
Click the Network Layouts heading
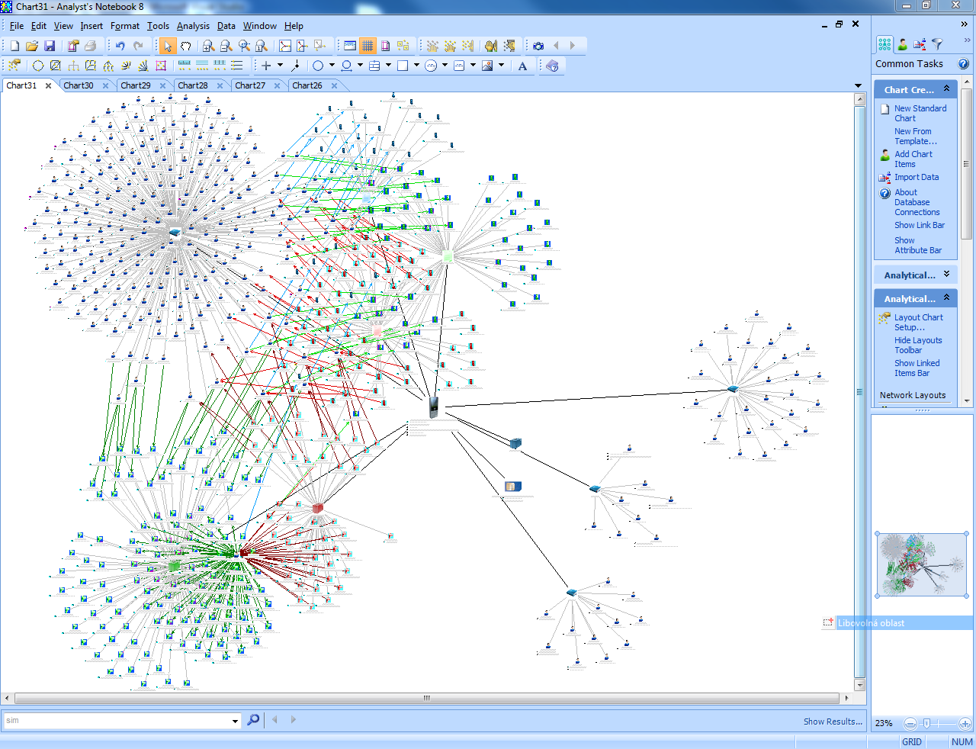pos(913,395)
